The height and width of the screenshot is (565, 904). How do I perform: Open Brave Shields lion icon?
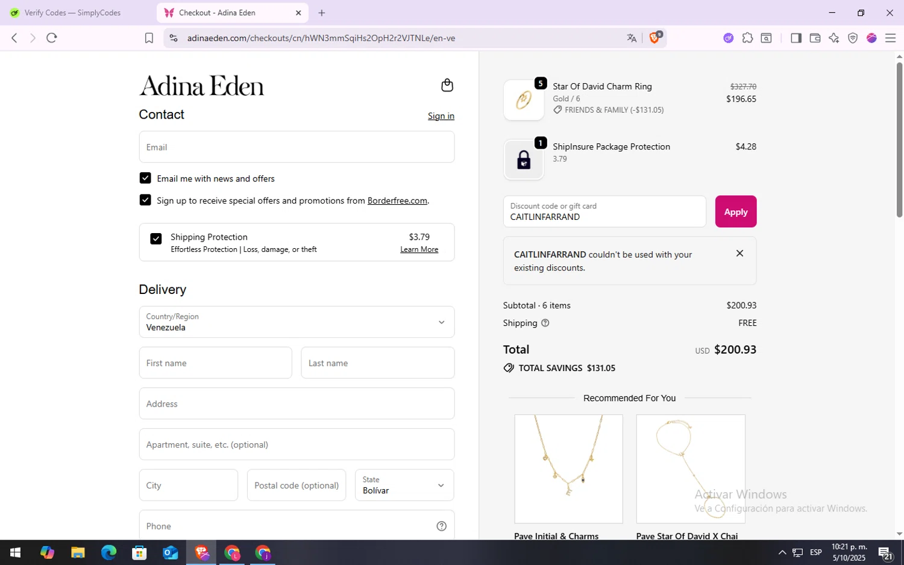[655, 38]
